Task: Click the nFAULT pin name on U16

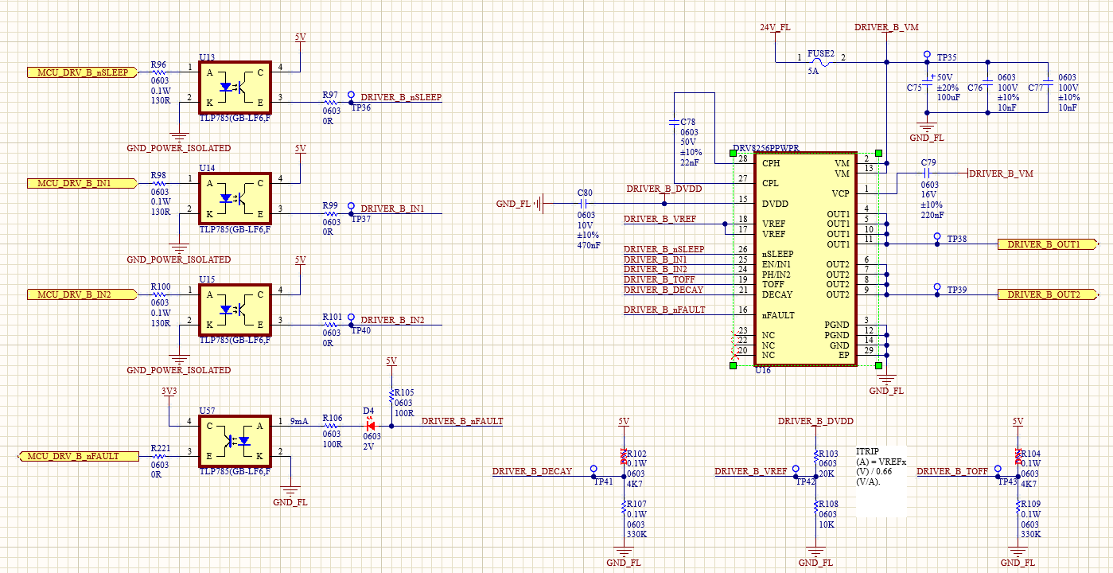Action: (x=778, y=315)
